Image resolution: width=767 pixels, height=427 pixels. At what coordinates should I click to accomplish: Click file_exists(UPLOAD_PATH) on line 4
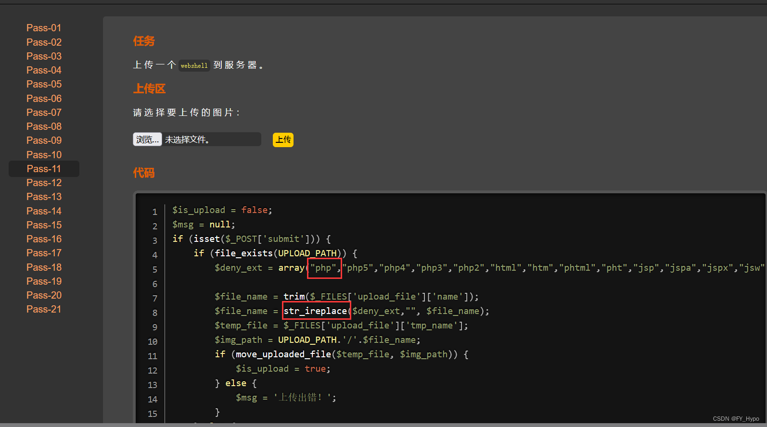(280, 253)
